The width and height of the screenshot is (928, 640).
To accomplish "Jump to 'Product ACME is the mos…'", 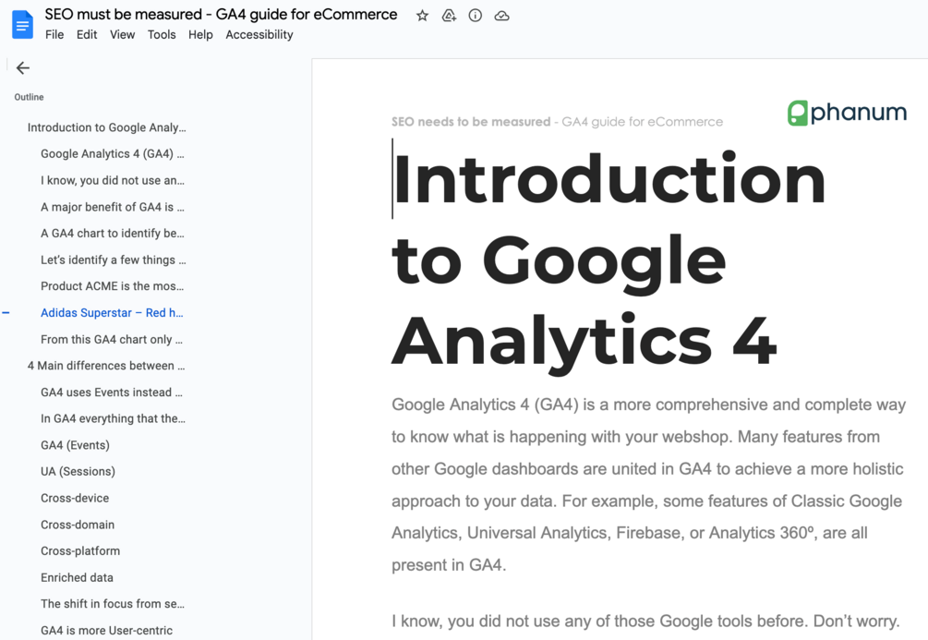I will pyautogui.click(x=113, y=286).
